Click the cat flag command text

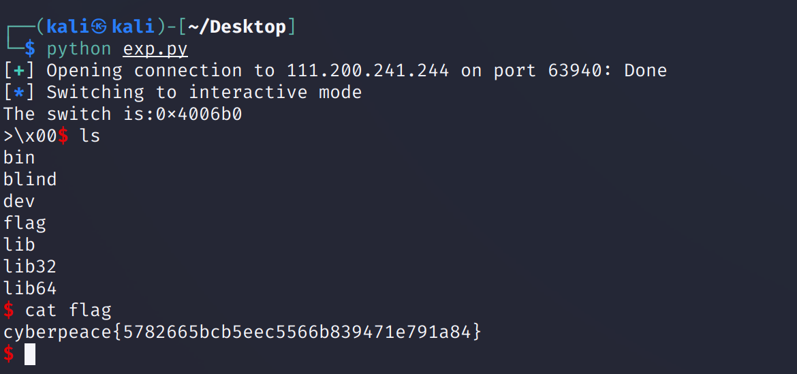click(x=68, y=311)
